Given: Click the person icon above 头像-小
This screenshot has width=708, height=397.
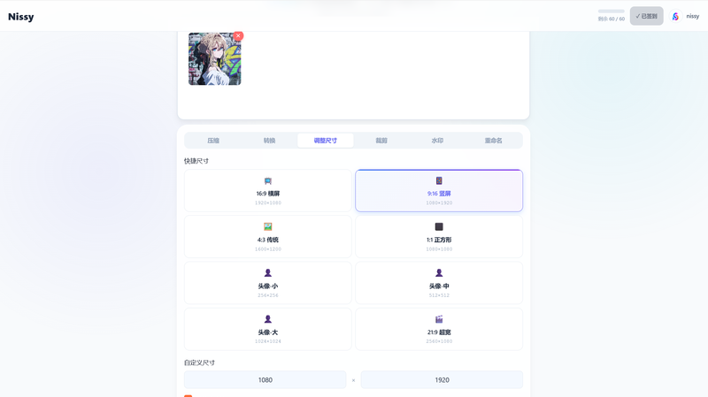Looking at the screenshot, I should (x=268, y=273).
